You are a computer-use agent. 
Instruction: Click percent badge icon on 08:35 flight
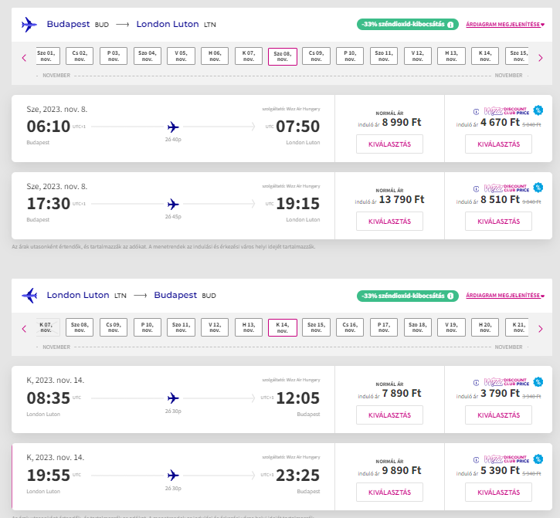pyautogui.click(x=538, y=381)
